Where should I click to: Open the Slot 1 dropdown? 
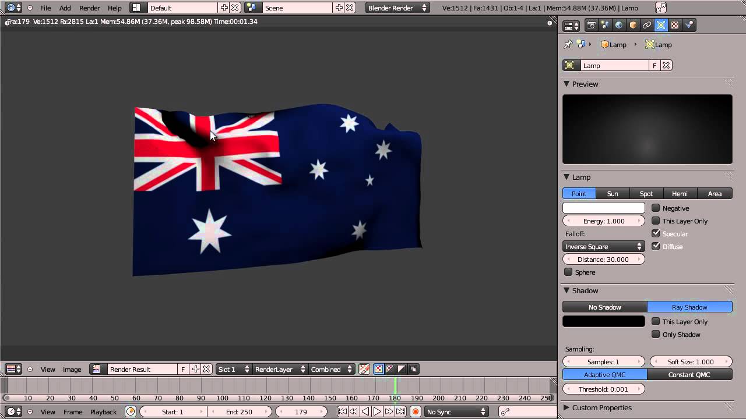point(233,369)
